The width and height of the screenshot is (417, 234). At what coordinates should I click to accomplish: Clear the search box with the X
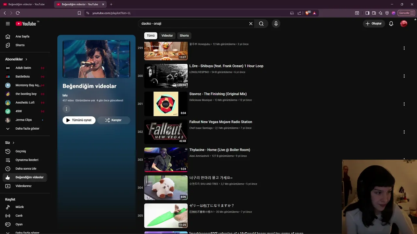click(x=251, y=23)
